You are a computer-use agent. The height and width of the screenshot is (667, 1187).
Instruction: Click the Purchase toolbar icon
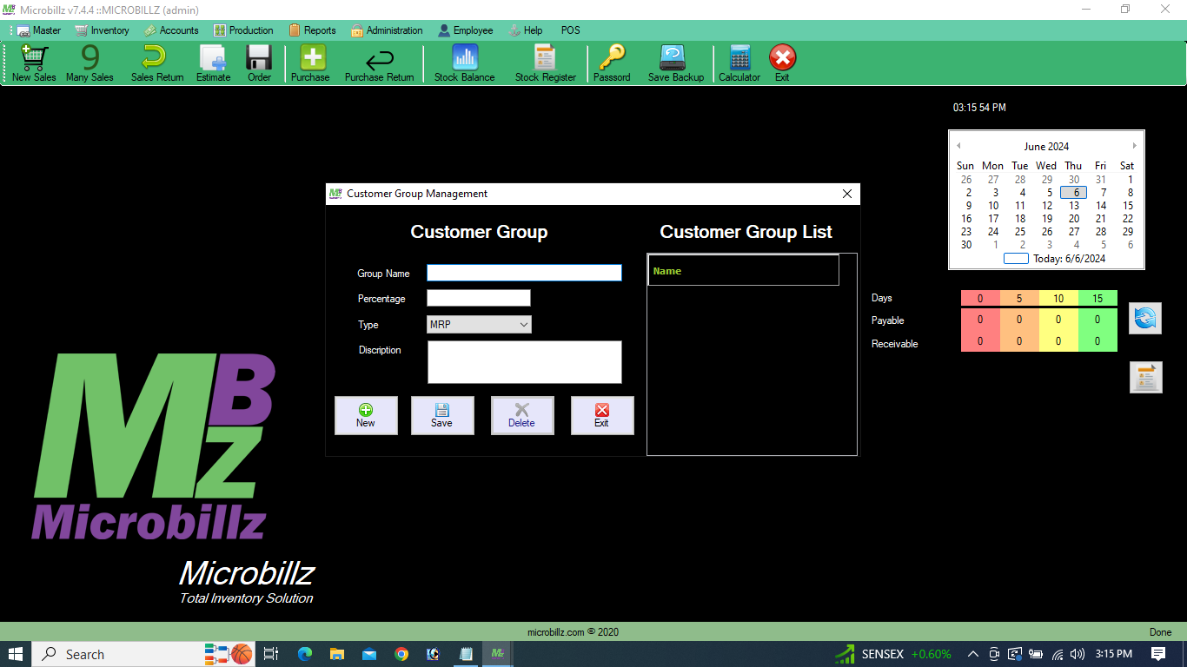point(310,63)
